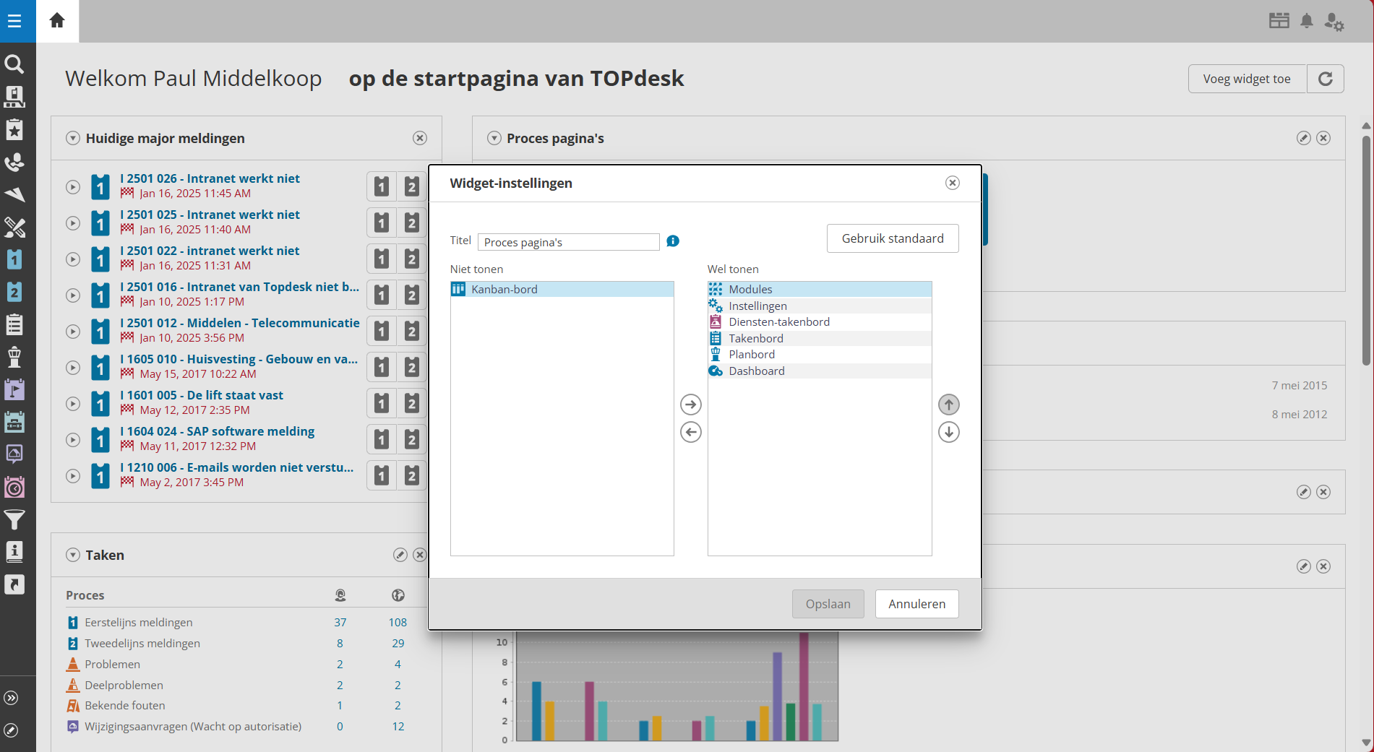This screenshot has width=1374, height=752.
Task: Open the hamburger main menu
Action: tap(14, 21)
